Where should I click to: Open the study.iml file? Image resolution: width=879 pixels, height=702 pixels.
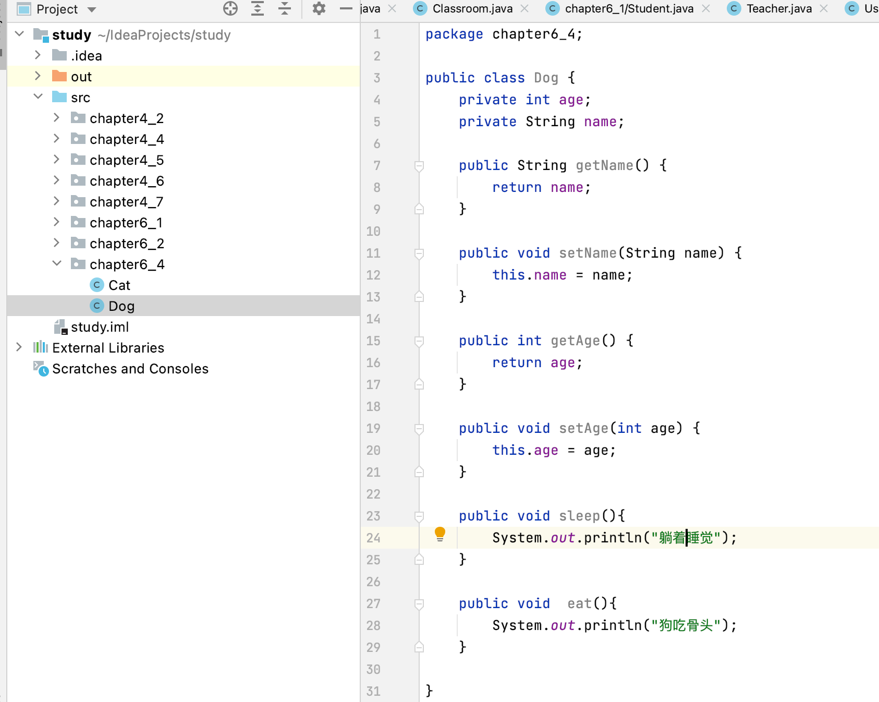[99, 327]
